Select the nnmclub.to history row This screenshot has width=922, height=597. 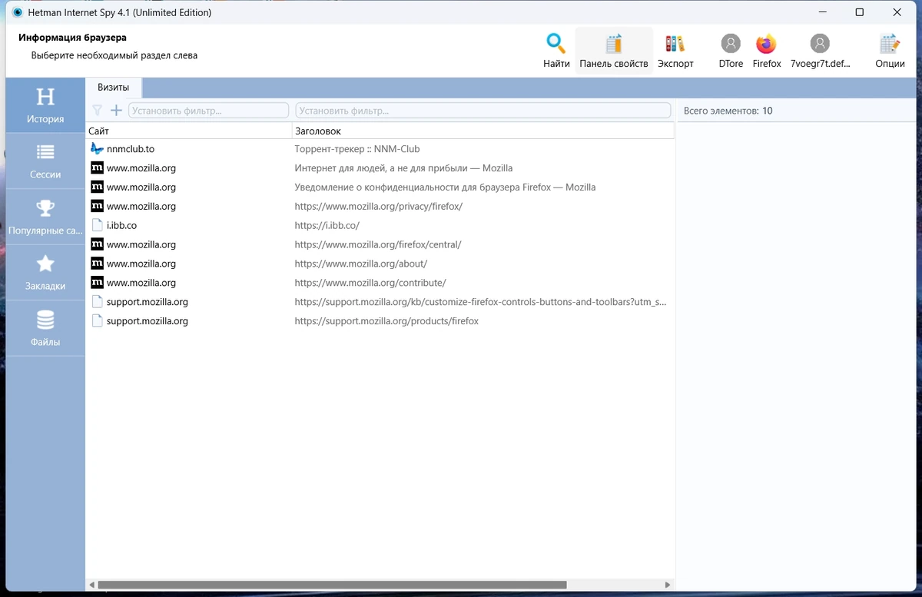380,149
